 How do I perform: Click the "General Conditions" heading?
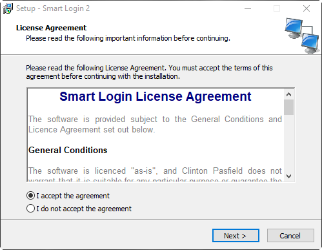tap(68, 150)
